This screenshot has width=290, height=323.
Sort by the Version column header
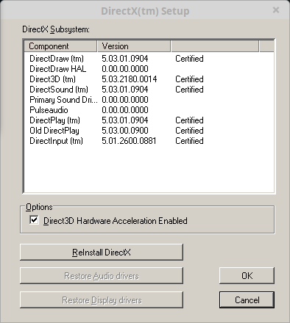click(x=134, y=46)
